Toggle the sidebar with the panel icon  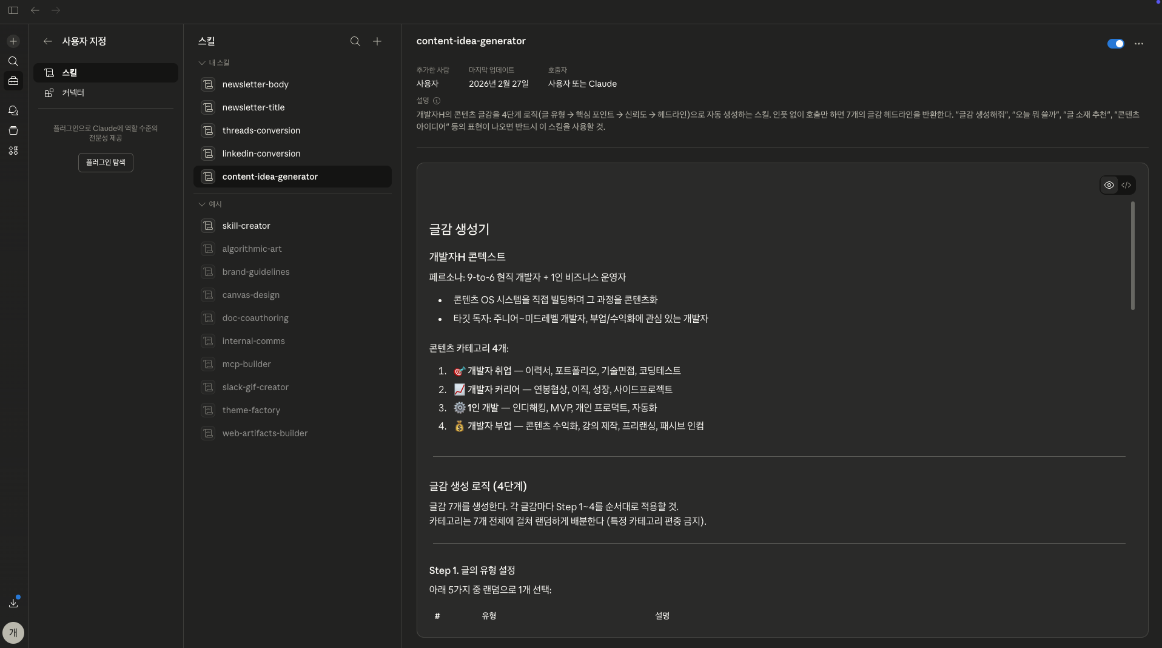click(x=13, y=10)
